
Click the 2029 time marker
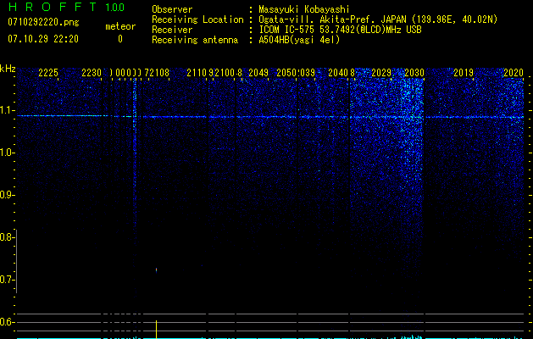(381, 73)
